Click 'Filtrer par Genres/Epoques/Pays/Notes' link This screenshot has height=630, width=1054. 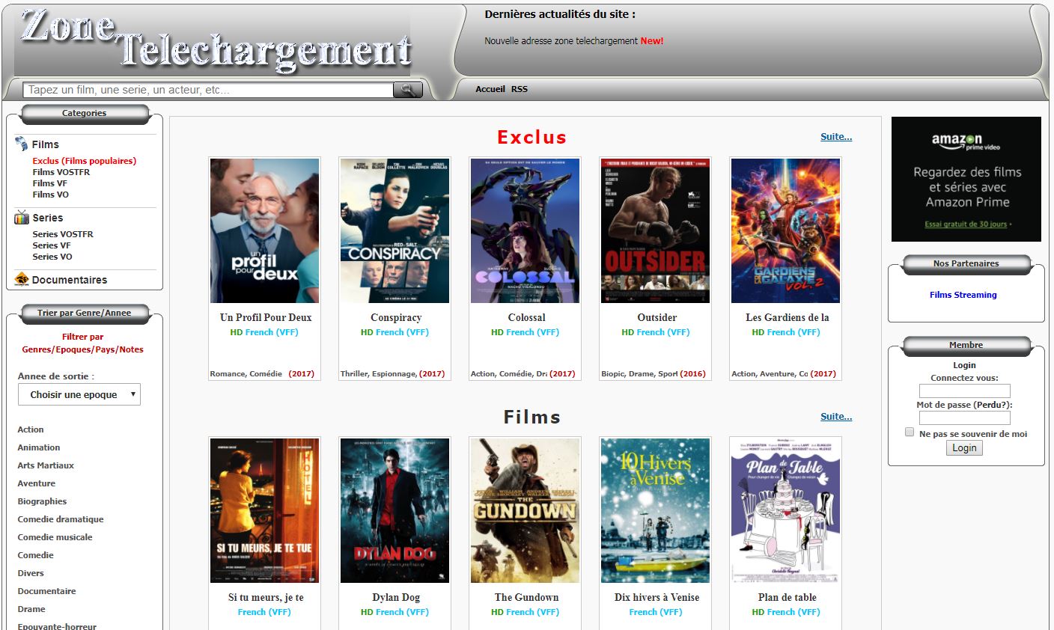click(82, 343)
